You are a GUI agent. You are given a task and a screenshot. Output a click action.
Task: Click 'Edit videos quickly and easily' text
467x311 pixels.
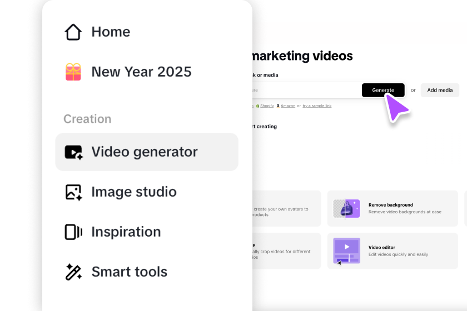398,254
